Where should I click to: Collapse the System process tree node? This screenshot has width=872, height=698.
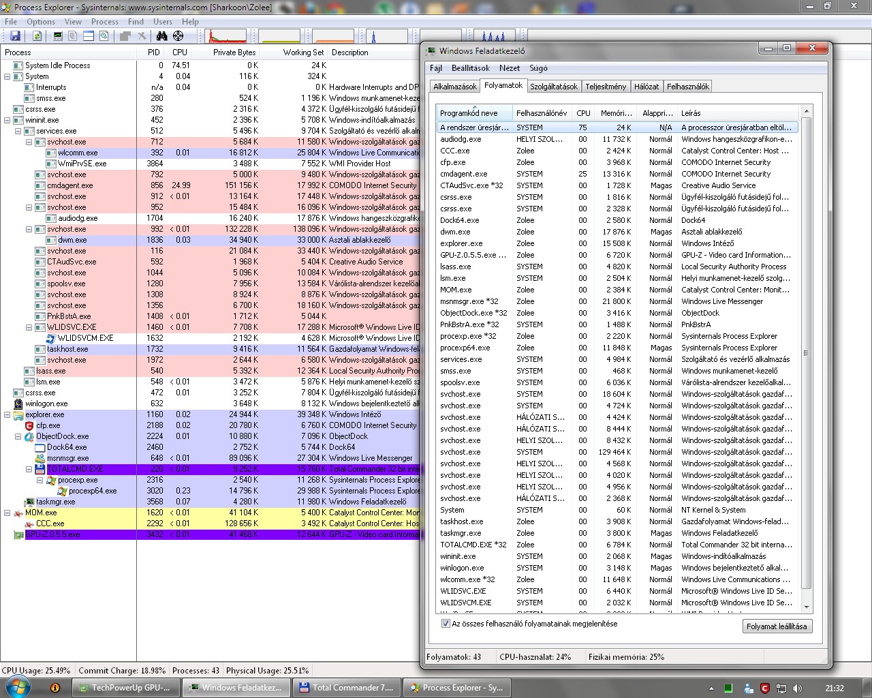tap(7, 76)
